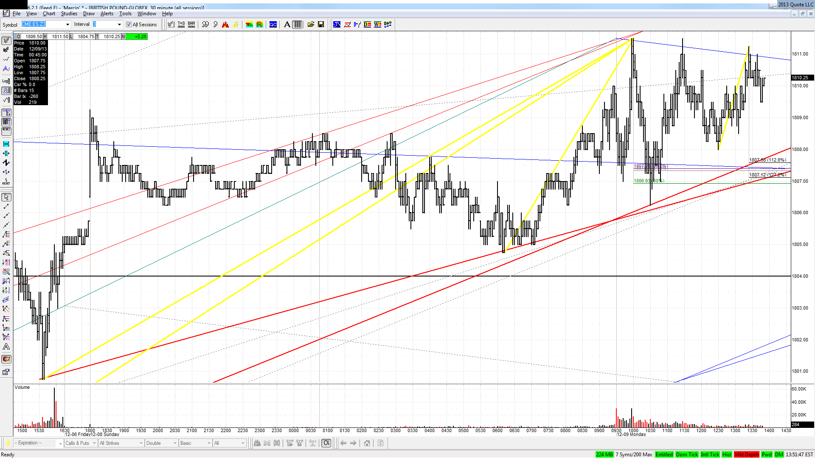Open the T+S time and sales window
The height and width of the screenshot is (458, 815).
[x=181, y=25]
